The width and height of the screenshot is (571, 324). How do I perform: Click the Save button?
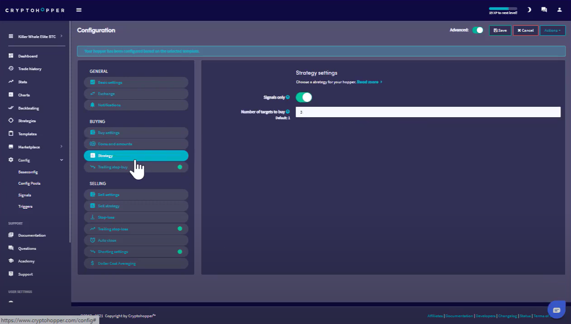500,30
